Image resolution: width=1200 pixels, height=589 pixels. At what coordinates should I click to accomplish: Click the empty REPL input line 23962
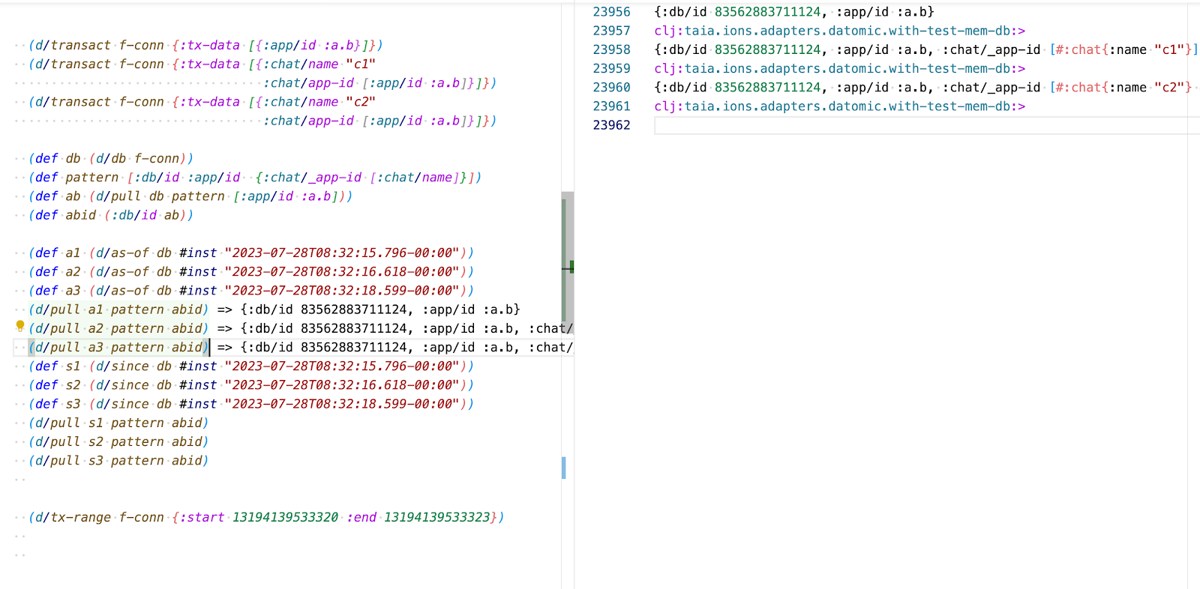pos(926,125)
